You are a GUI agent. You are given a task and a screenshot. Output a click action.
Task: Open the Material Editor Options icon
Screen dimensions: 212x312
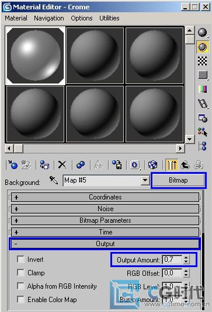pos(203,118)
